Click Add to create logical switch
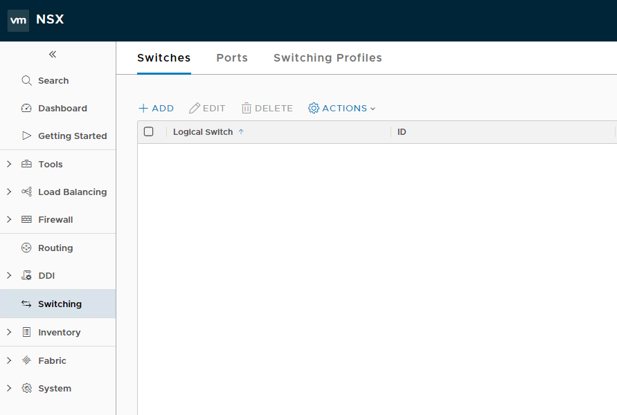This screenshot has width=617, height=415. pos(157,108)
